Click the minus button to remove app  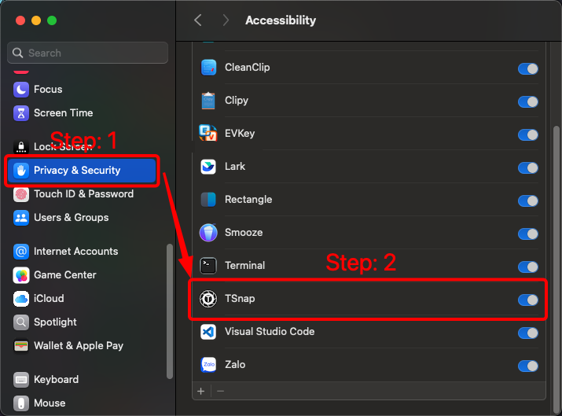pyautogui.click(x=220, y=391)
